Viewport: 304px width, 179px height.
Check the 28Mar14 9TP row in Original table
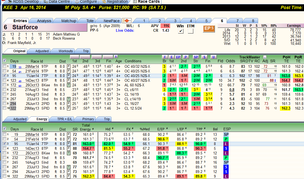tap(4, 66)
